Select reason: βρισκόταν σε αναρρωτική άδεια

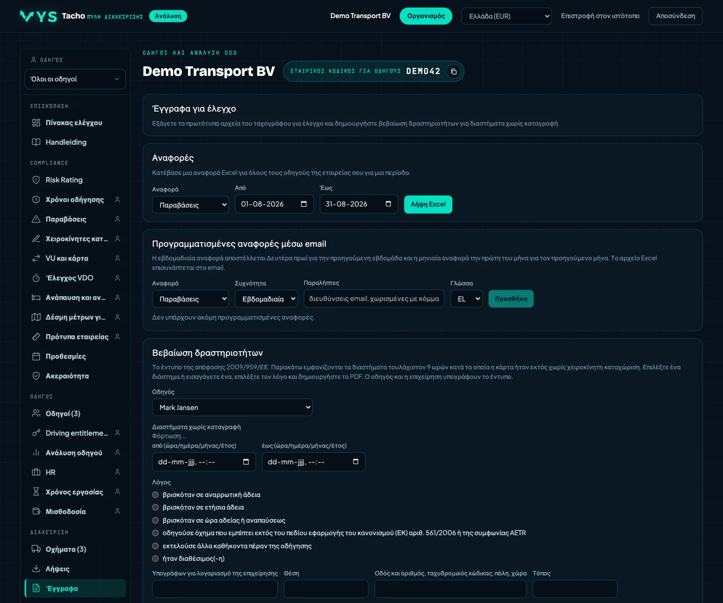click(x=155, y=495)
